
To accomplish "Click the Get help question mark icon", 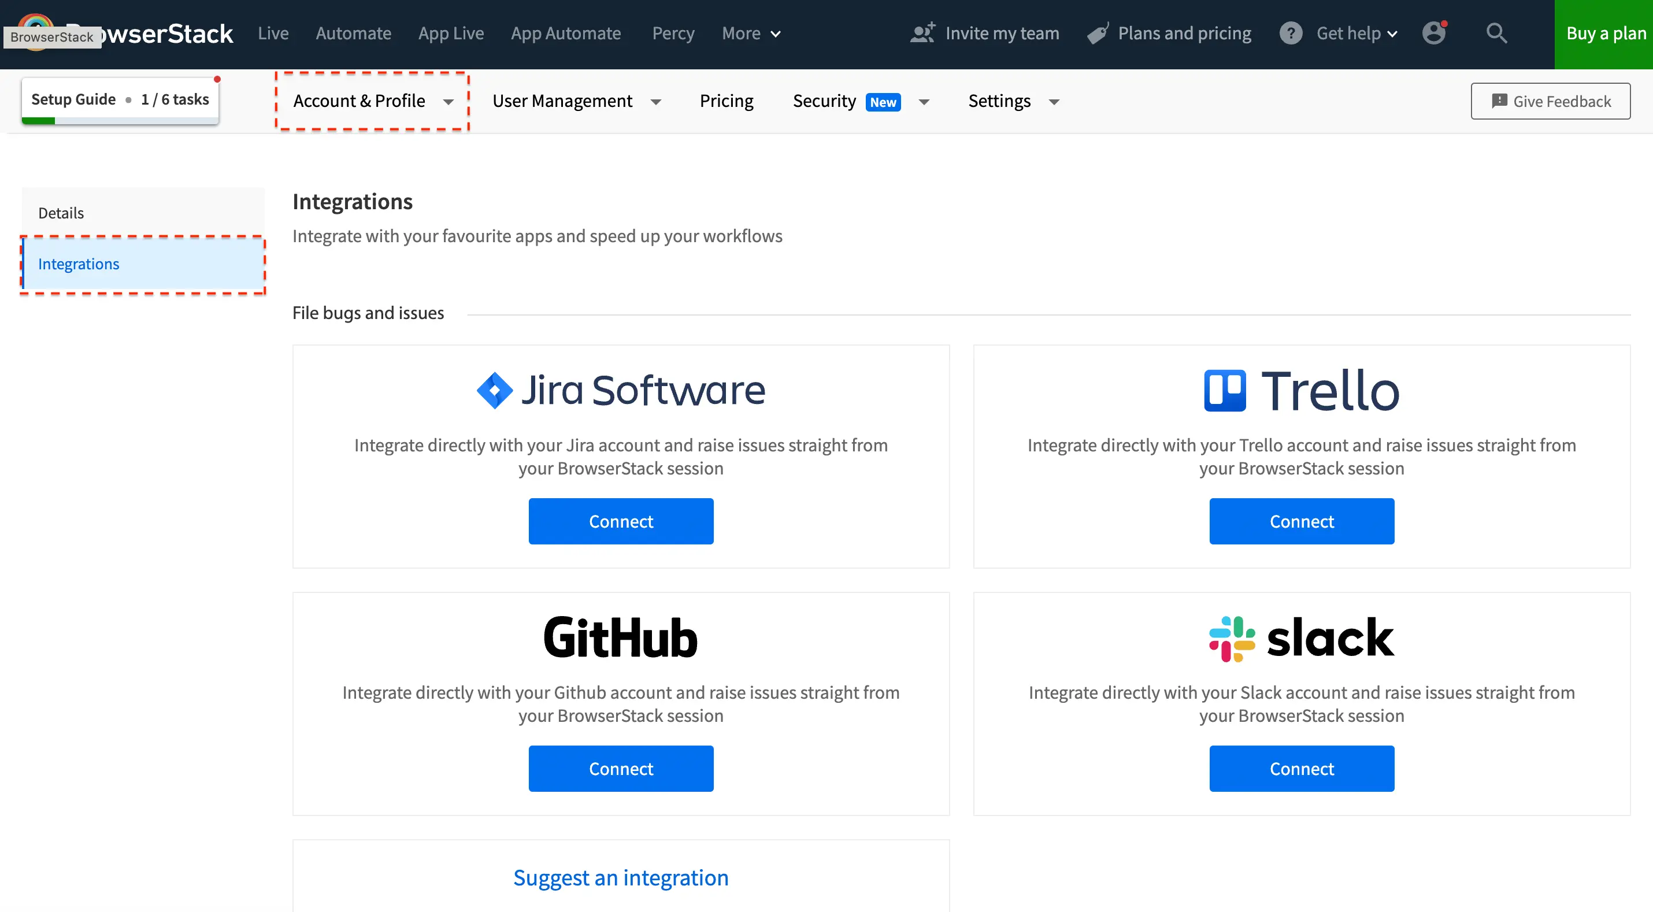I will [1291, 33].
